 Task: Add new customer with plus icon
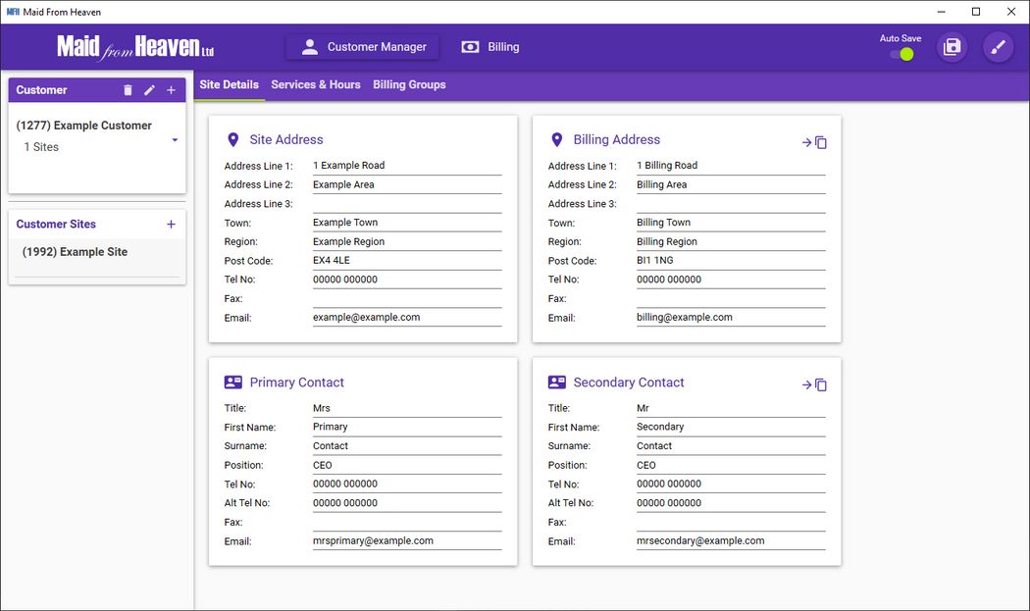point(171,90)
